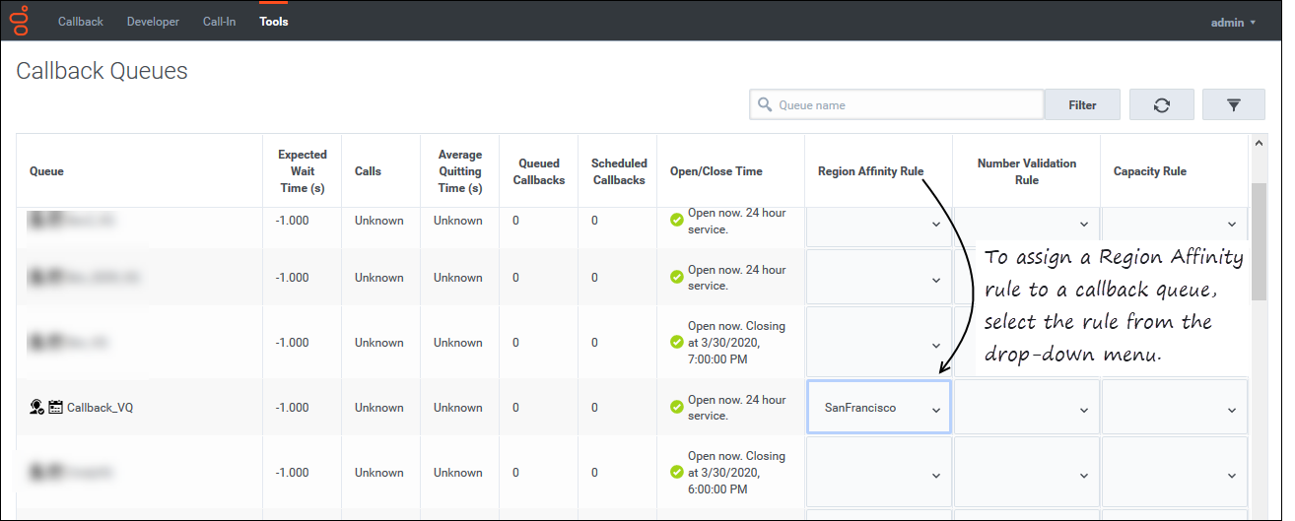The image size is (1295, 521).
Task: Click the agent icon beside Callback_VQ
Action: 36,407
